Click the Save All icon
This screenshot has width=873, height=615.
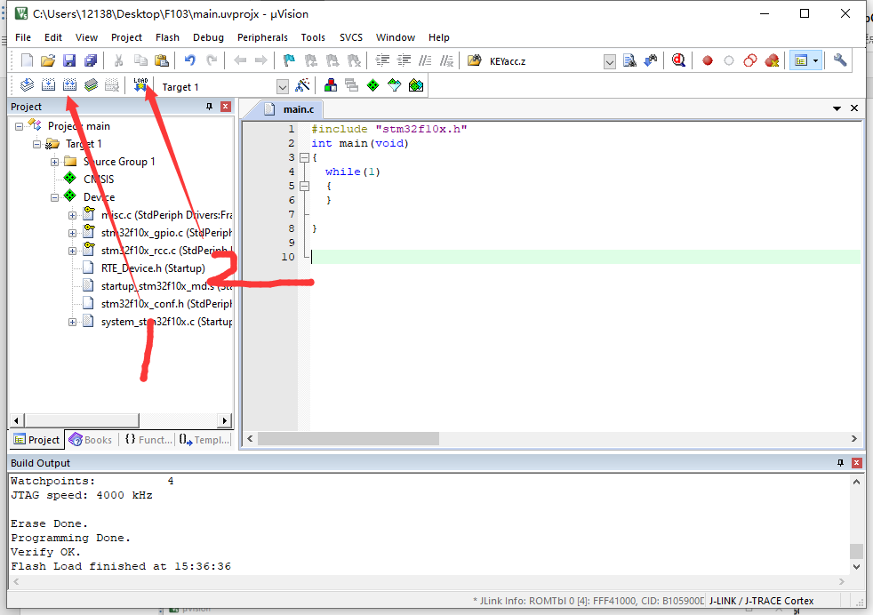pos(91,60)
